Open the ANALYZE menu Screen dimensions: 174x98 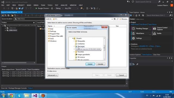(64, 5)
